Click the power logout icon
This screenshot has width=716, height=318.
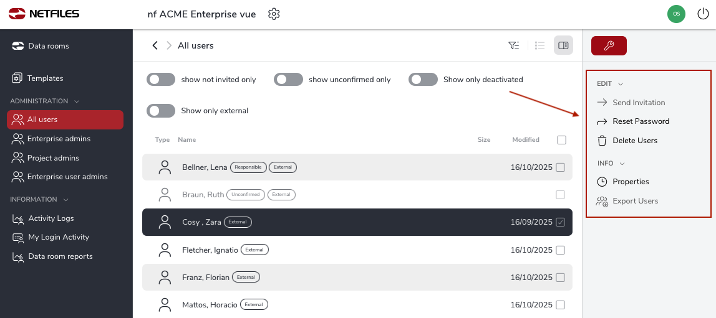point(703,14)
